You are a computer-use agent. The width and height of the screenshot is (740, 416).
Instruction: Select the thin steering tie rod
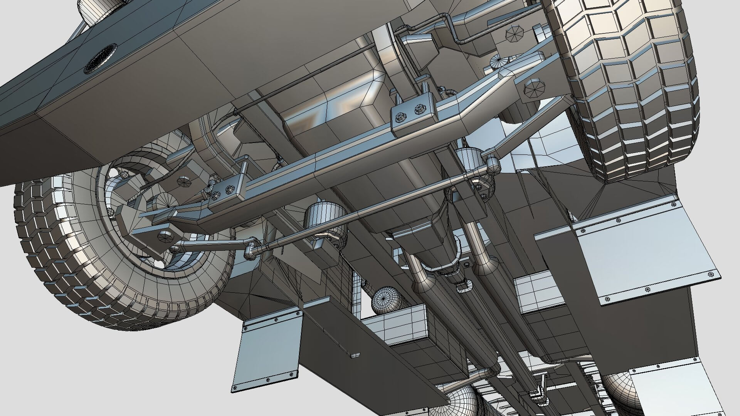pos(370,204)
